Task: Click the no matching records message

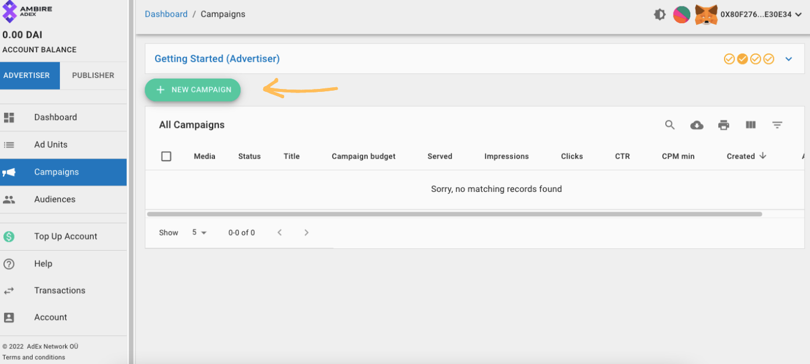Action: click(496, 189)
